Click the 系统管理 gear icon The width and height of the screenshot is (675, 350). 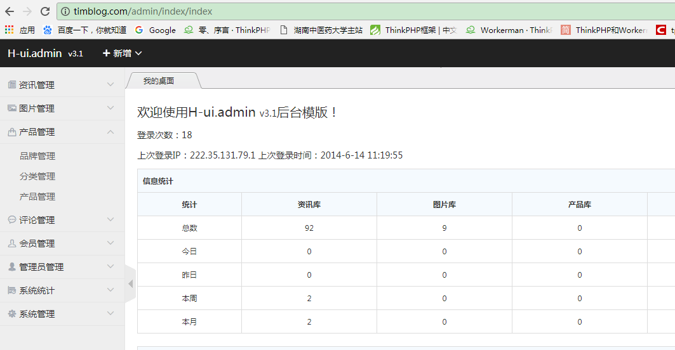click(12, 314)
